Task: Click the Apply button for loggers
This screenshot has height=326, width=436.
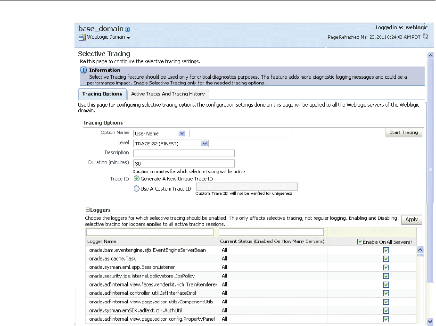Action: pyautogui.click(x=411, y=220)
